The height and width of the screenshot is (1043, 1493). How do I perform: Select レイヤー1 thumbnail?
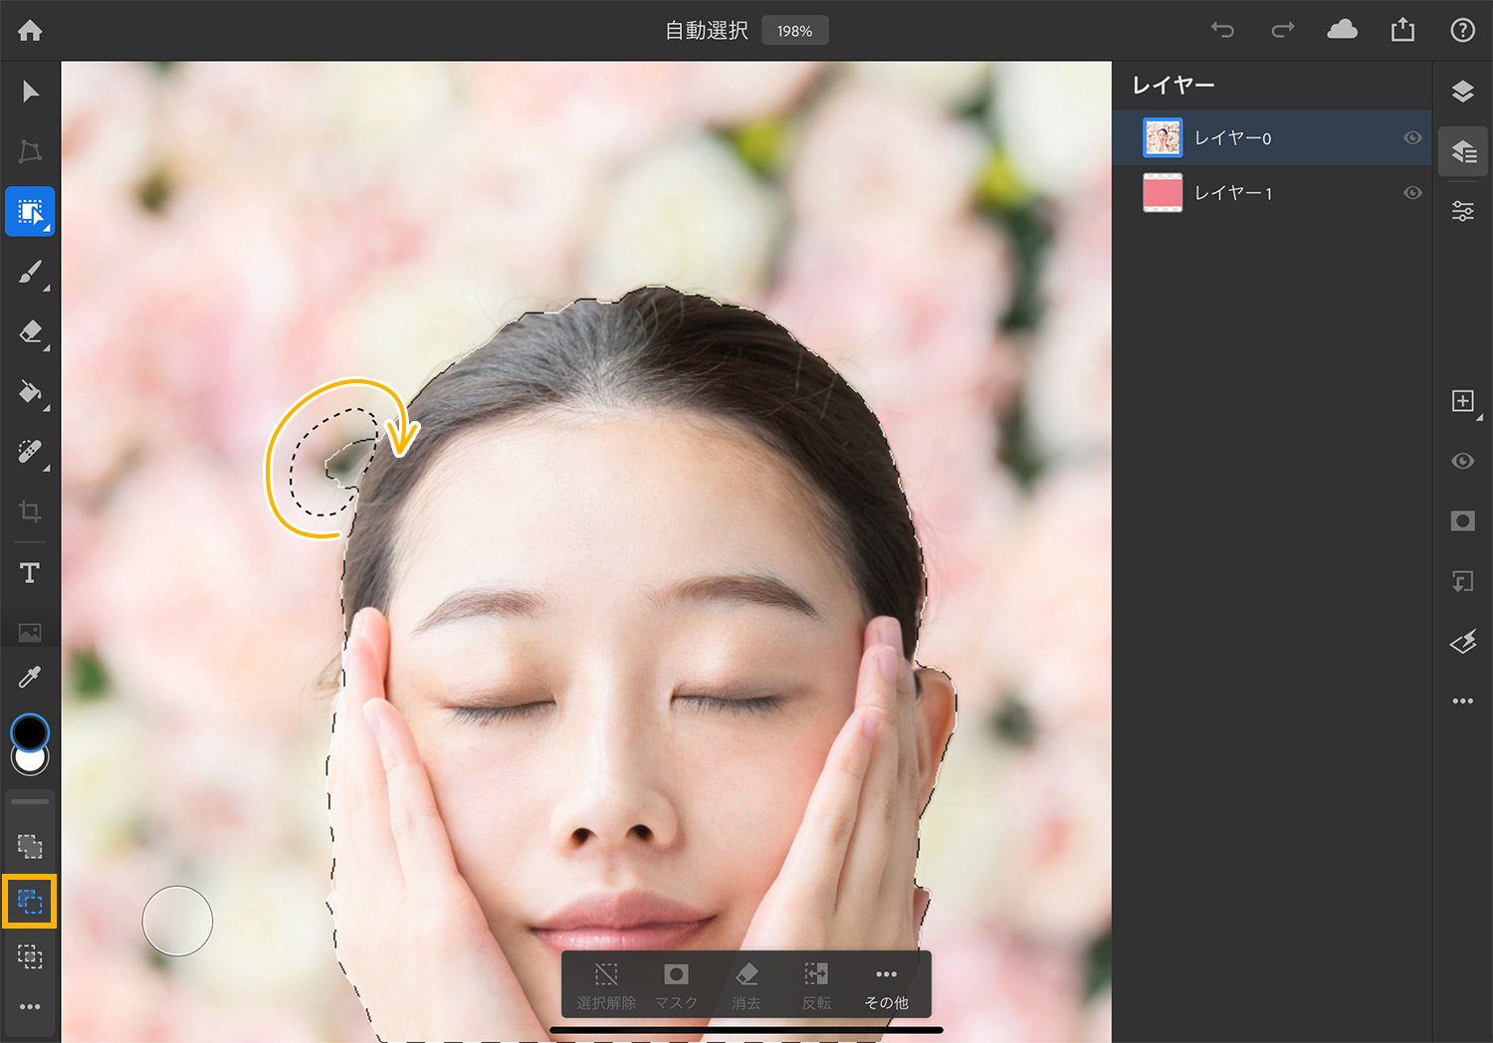tap(1163, 192)
